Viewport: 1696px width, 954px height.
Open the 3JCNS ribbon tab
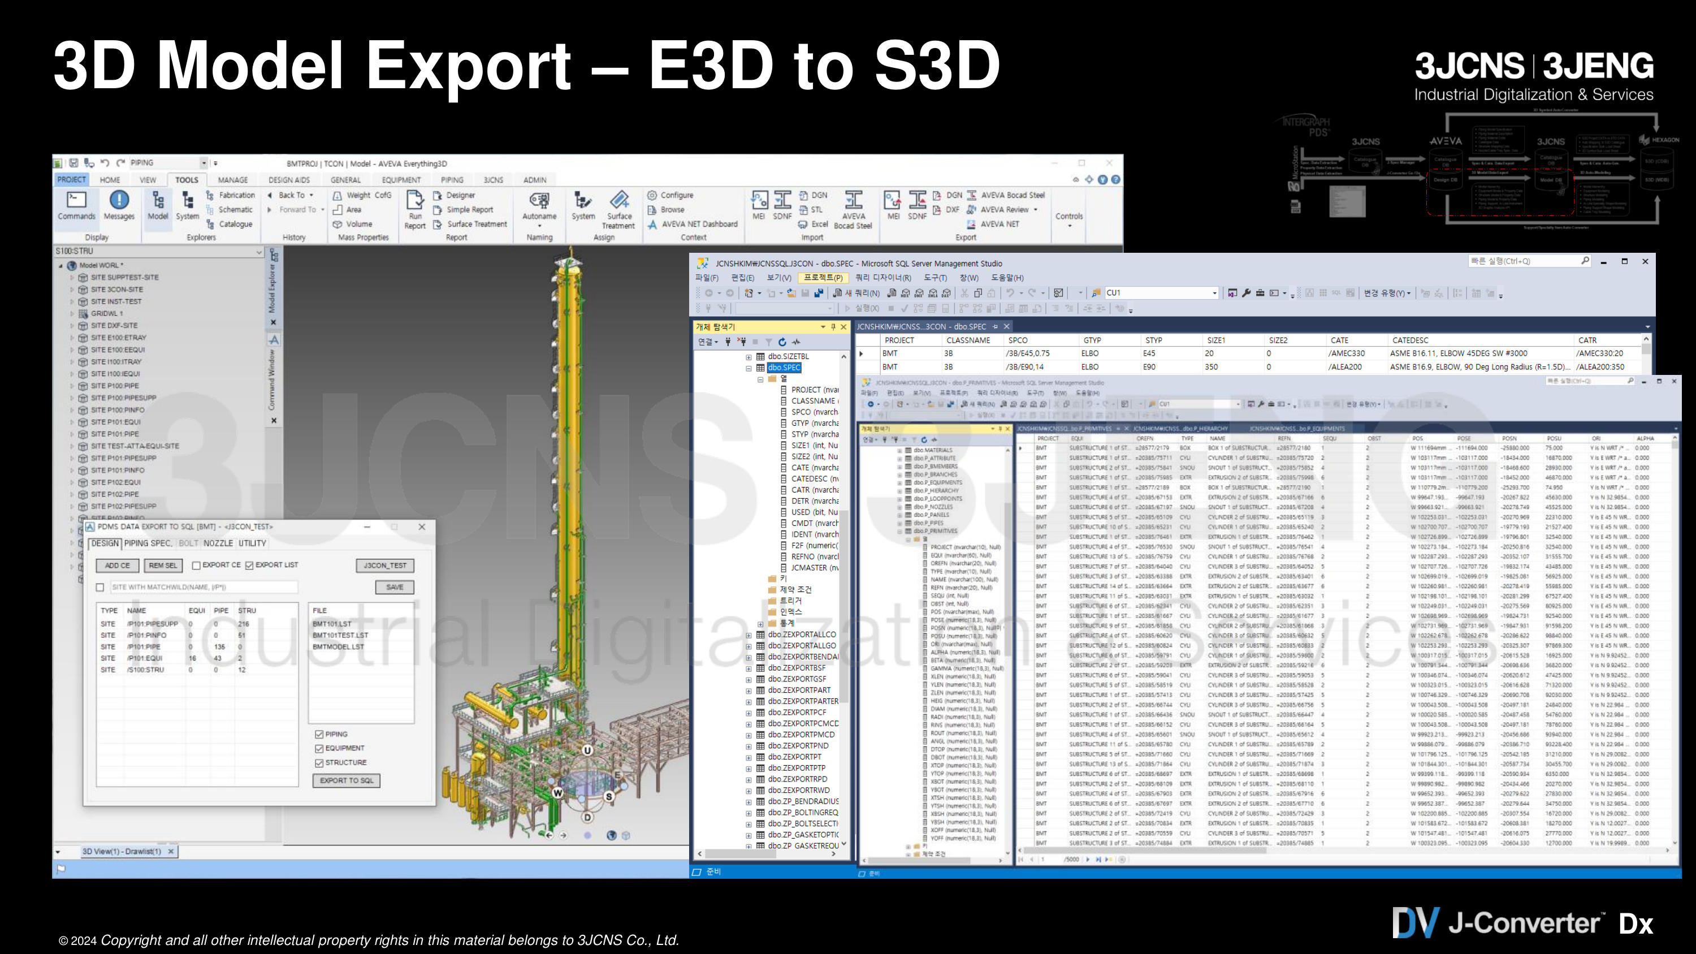[x=493, y=180]
